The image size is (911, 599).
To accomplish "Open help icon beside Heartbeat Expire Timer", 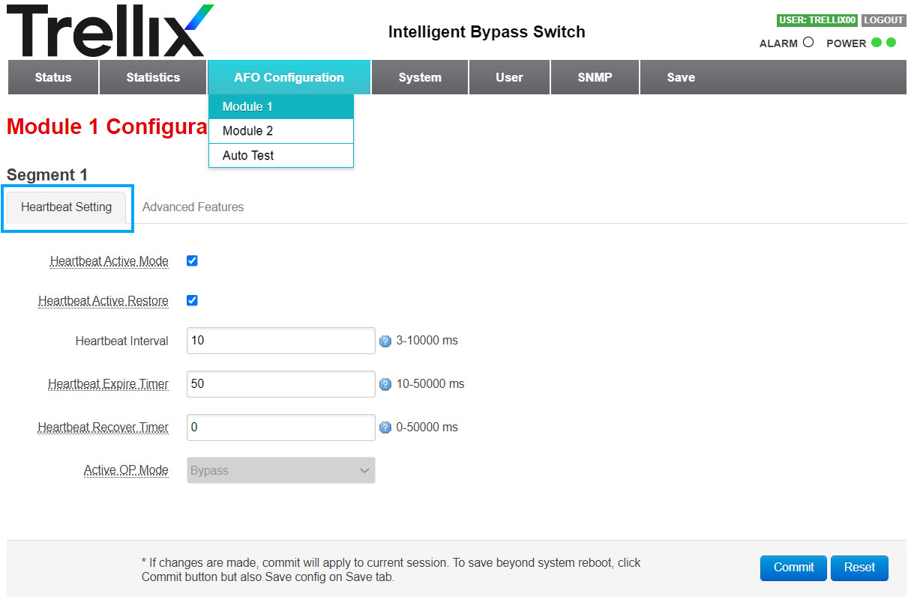I will (x=385, y=385).
